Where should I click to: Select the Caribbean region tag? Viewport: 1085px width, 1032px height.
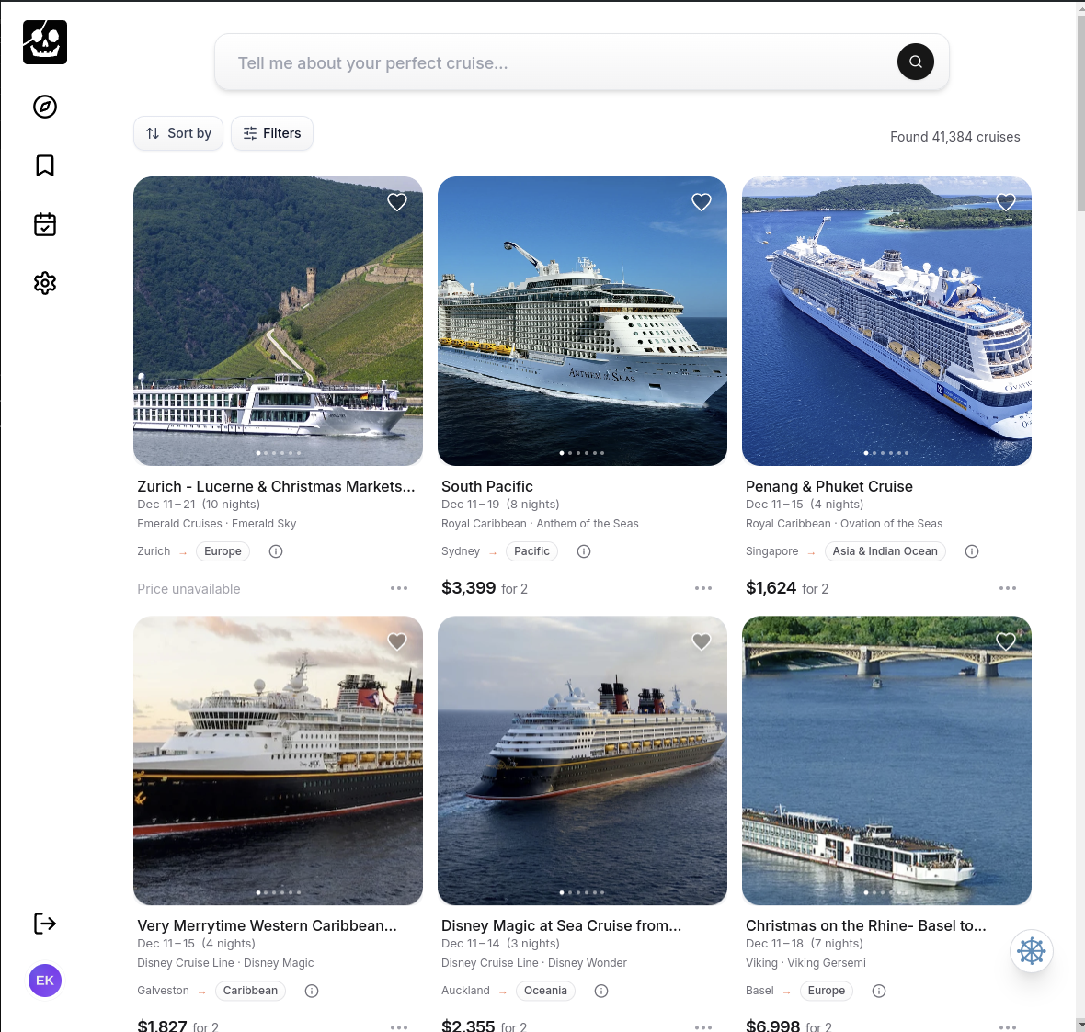point(248,991)
